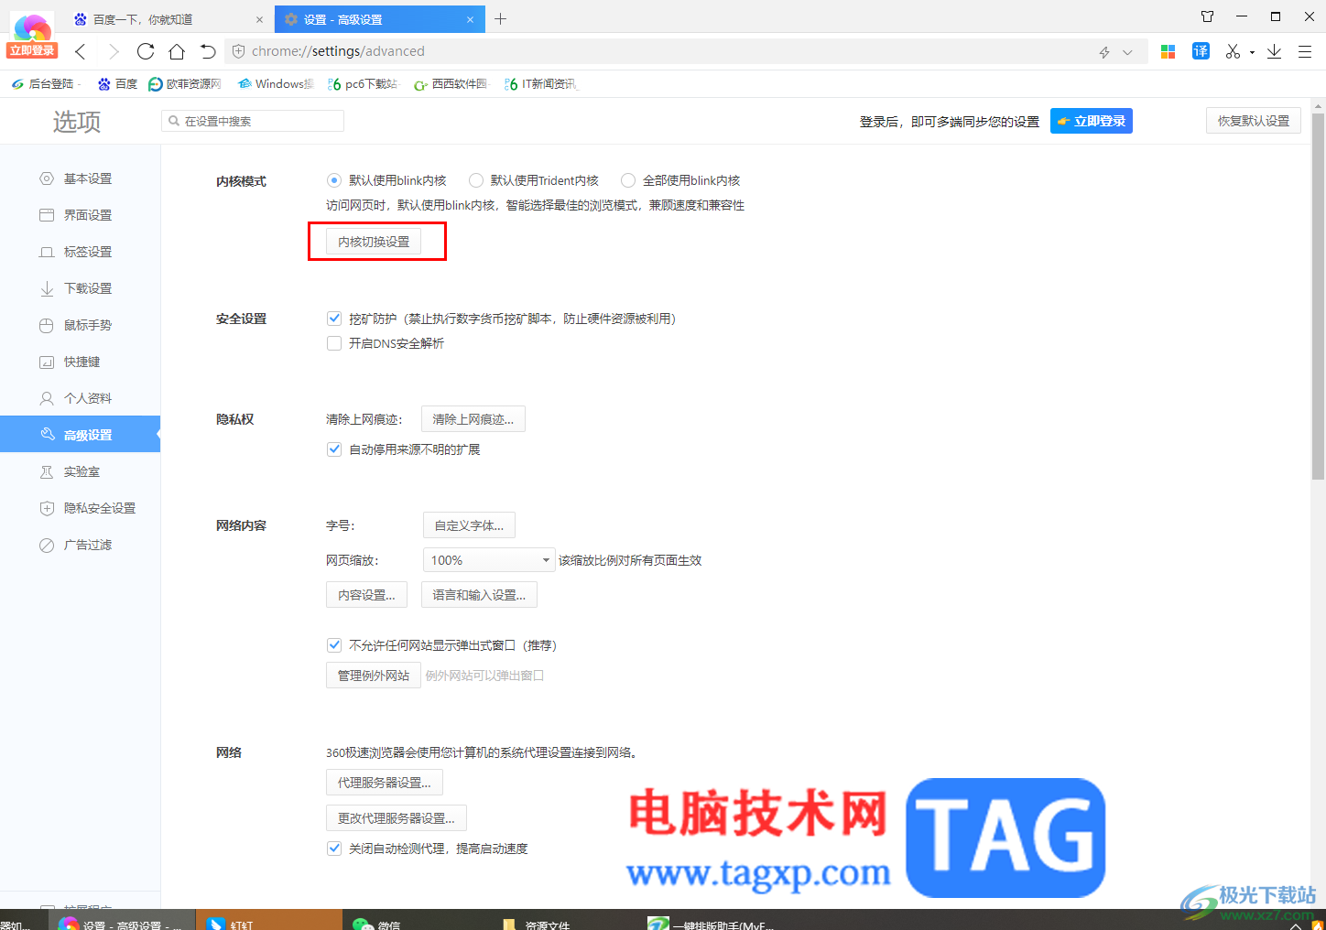Uncheck 挖矿防护 checkbox
The image size is (1326, 930).
[334, 319]
